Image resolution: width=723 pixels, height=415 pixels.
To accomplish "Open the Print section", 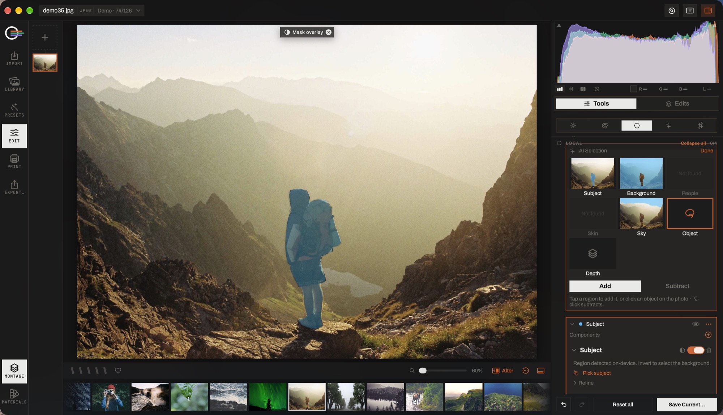I will click(x=14, y=161).
